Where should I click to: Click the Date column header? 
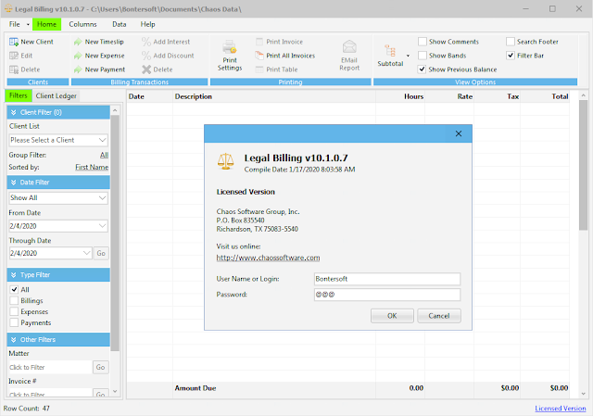(x=150, y=96)
